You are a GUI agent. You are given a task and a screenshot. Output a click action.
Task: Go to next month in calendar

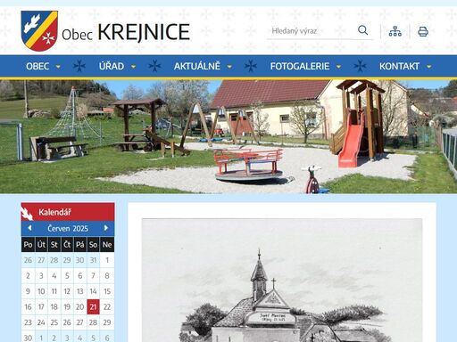(x=106, y=228)
